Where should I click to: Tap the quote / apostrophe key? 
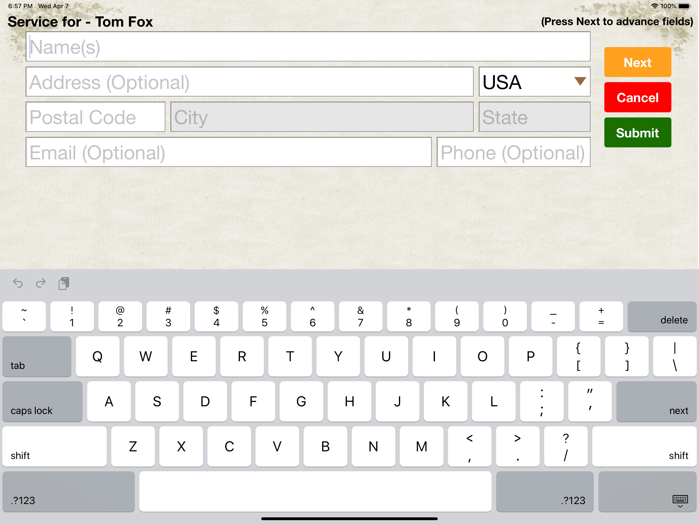point(590,401)
